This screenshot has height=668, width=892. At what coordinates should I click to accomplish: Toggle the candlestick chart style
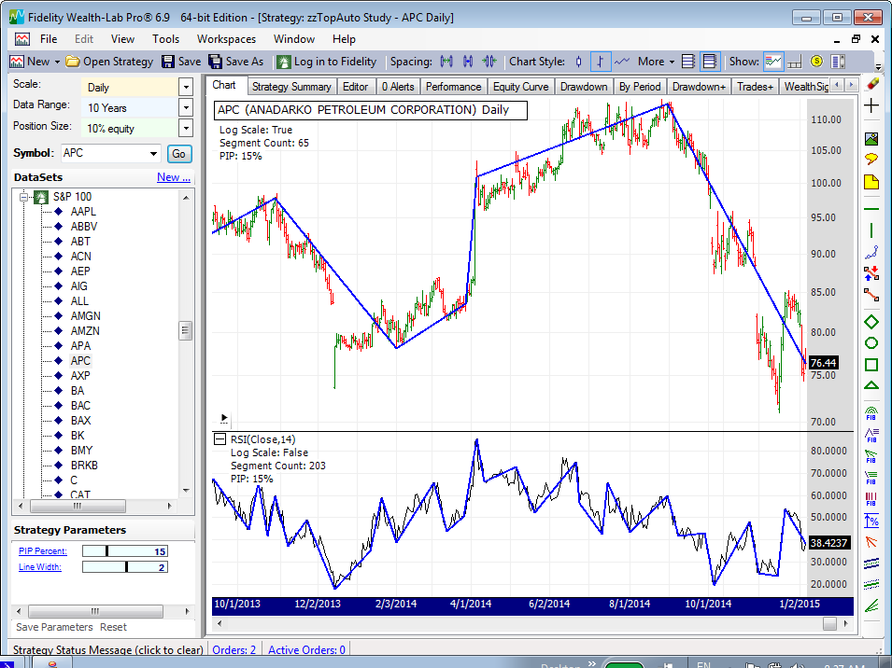coord(579,62)
